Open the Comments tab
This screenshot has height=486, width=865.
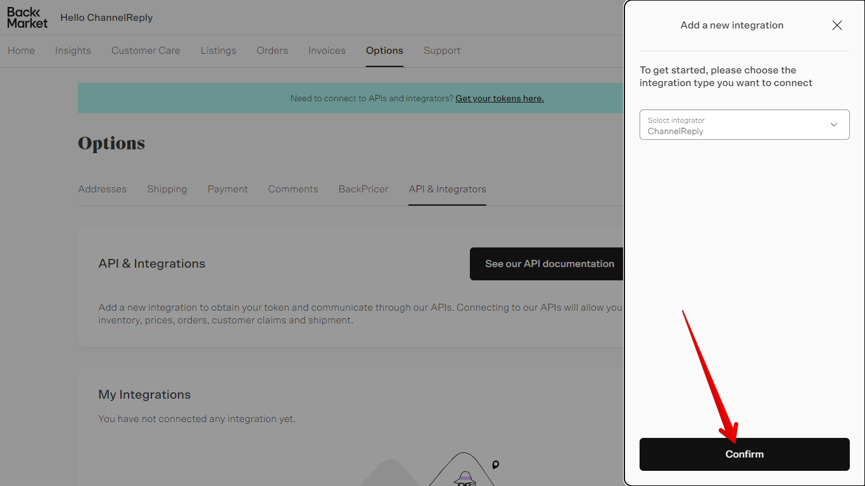293,189
